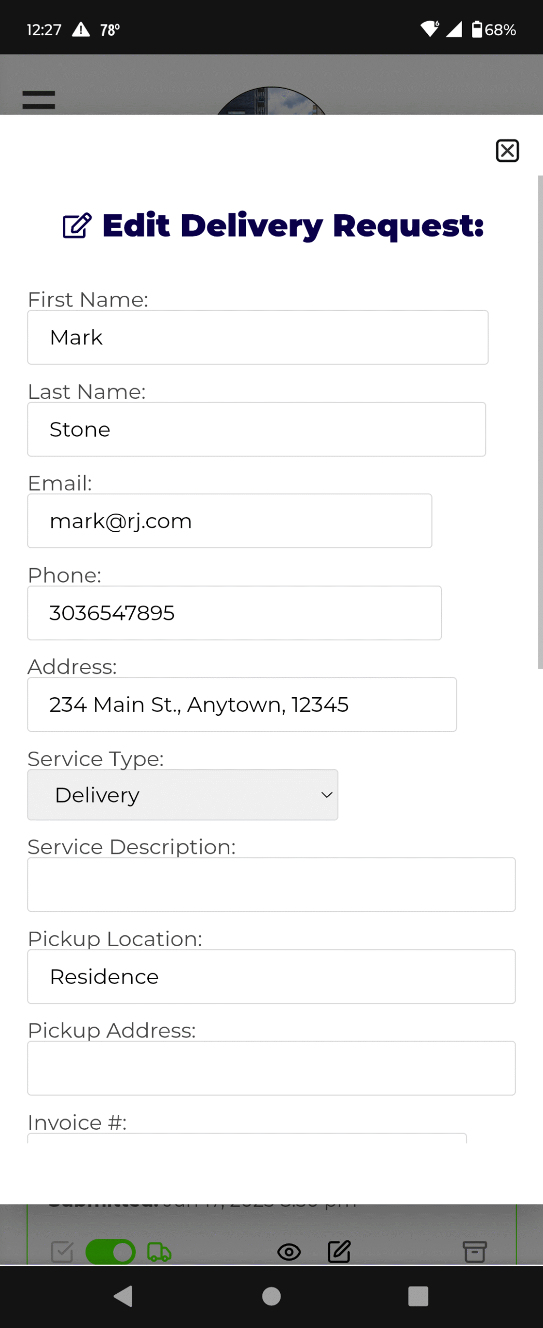This screenshot has width=543, height=1328.
Task: Close the Edit Delivery Request dialog
Action: pyautogui.click(x=507, y=151)
